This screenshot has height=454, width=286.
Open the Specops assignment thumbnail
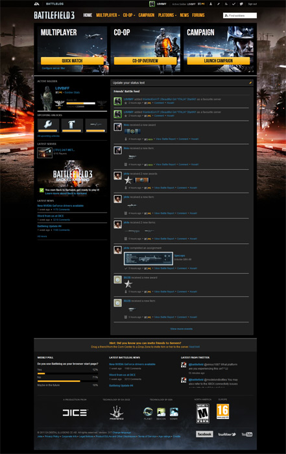(x=149, y=258)
